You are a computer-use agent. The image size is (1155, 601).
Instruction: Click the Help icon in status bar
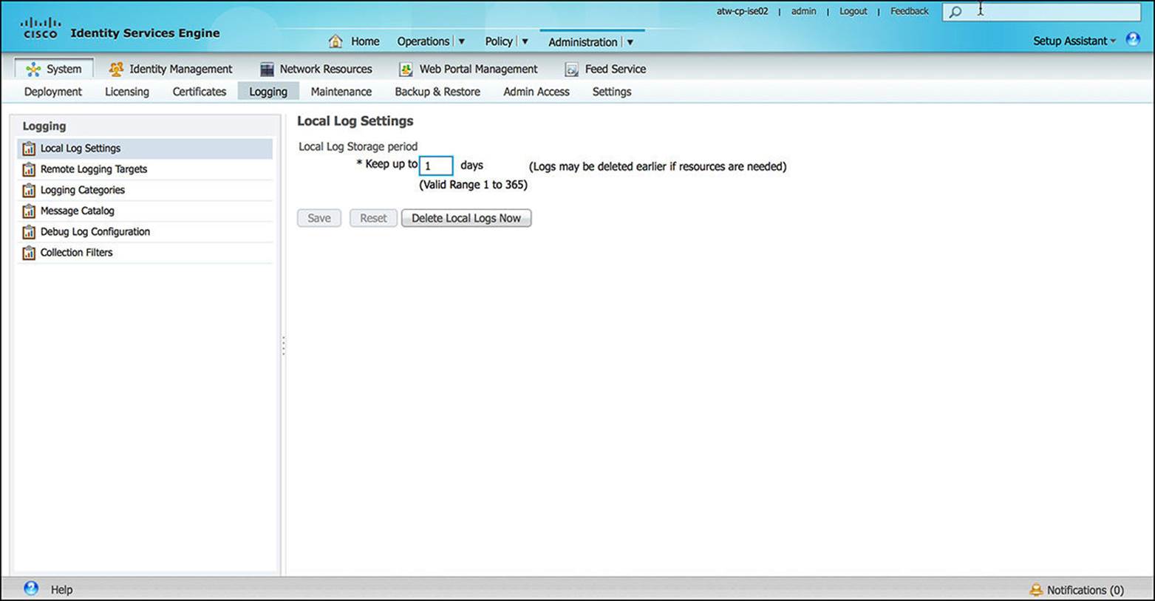(x=31, y=588)
